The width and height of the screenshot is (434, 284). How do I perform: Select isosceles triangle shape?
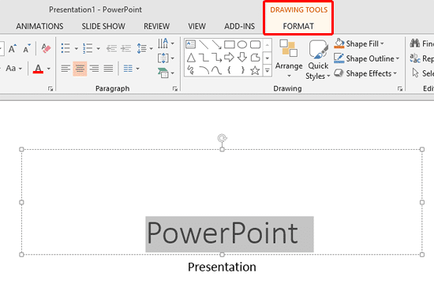191,58
